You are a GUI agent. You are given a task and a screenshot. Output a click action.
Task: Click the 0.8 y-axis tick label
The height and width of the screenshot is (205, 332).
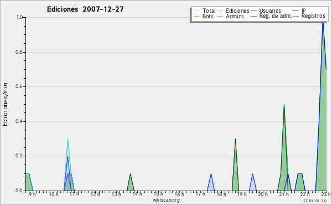(x=19, y=52)
